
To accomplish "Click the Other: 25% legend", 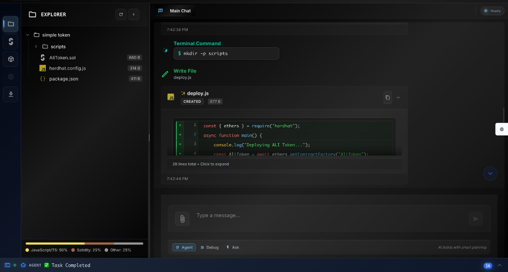I will (118, 250).
